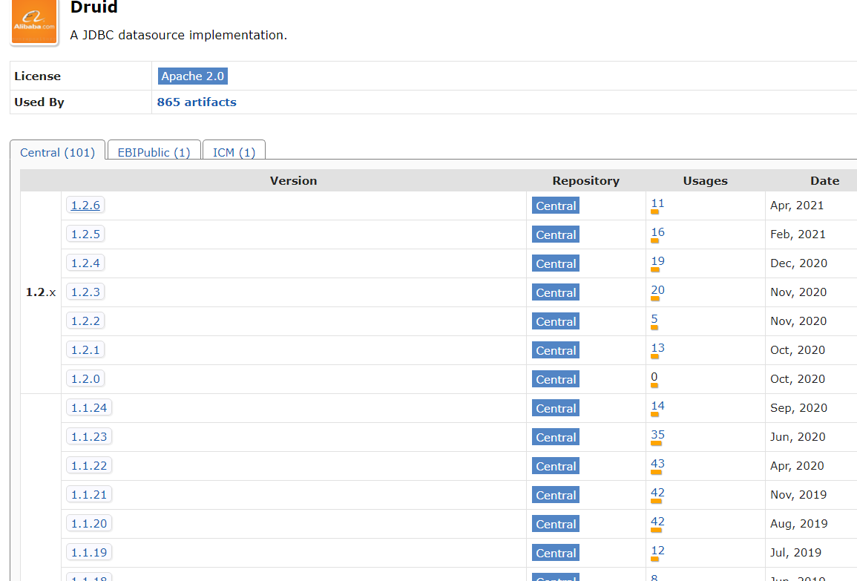Open the Central badge for version 1.2.0
The image size is (857, 581).
pyautogui.click(x=555, y=379)
